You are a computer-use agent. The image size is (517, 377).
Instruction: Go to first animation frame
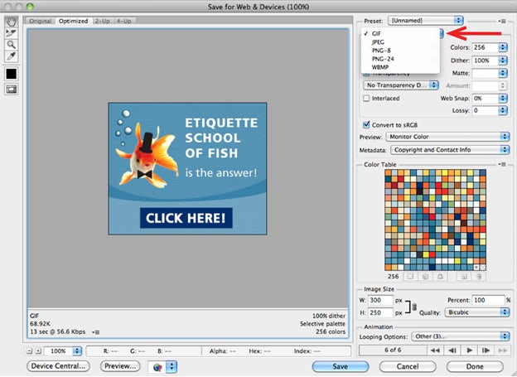click(x=433, y=350)
